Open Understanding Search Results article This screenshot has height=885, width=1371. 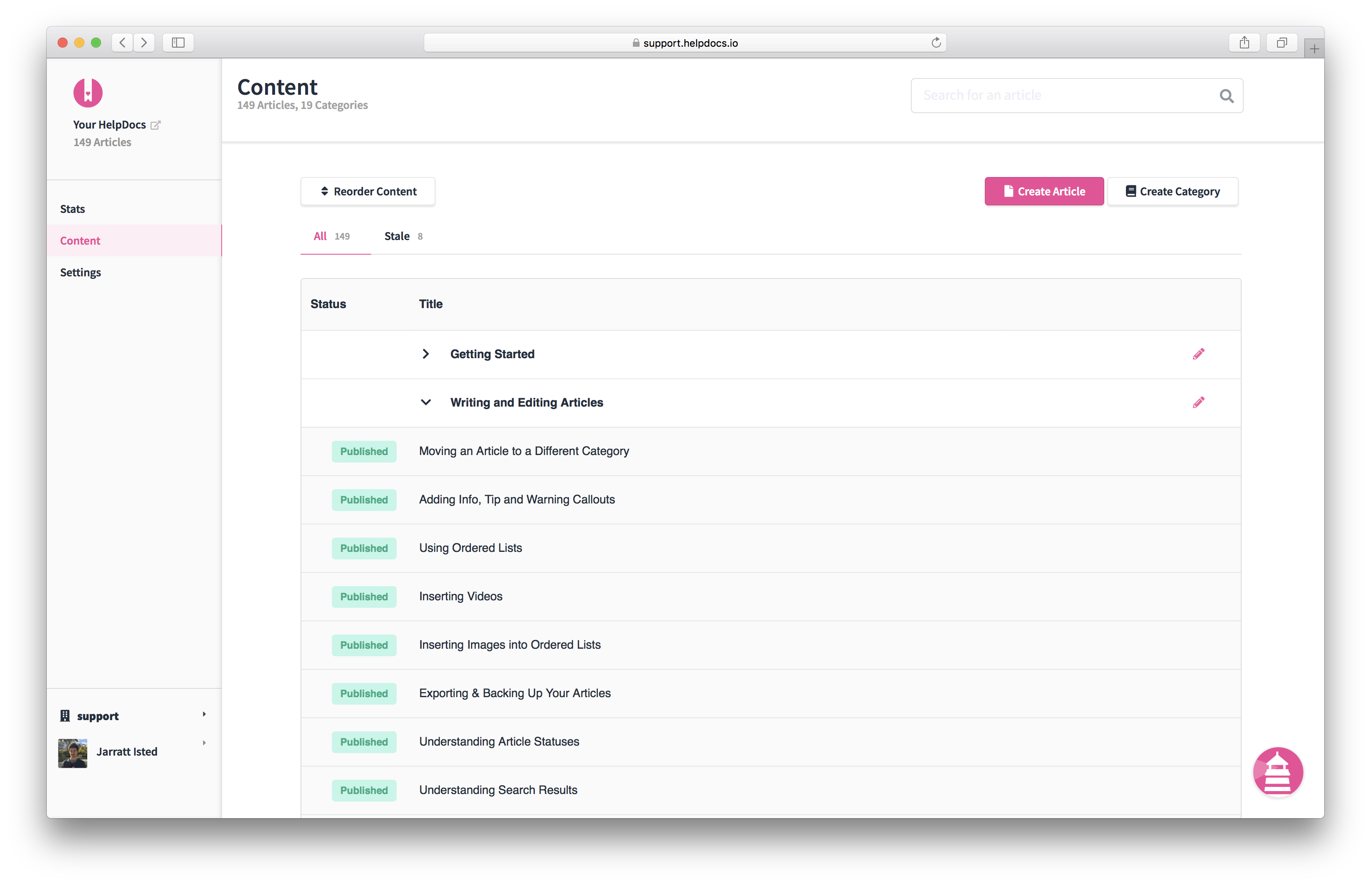498,790
